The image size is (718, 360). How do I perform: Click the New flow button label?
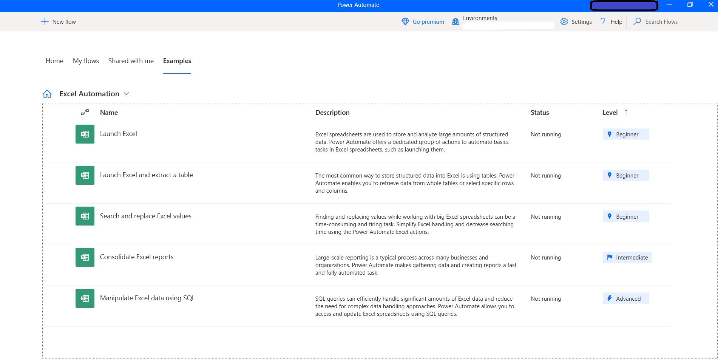click(64, 22)
